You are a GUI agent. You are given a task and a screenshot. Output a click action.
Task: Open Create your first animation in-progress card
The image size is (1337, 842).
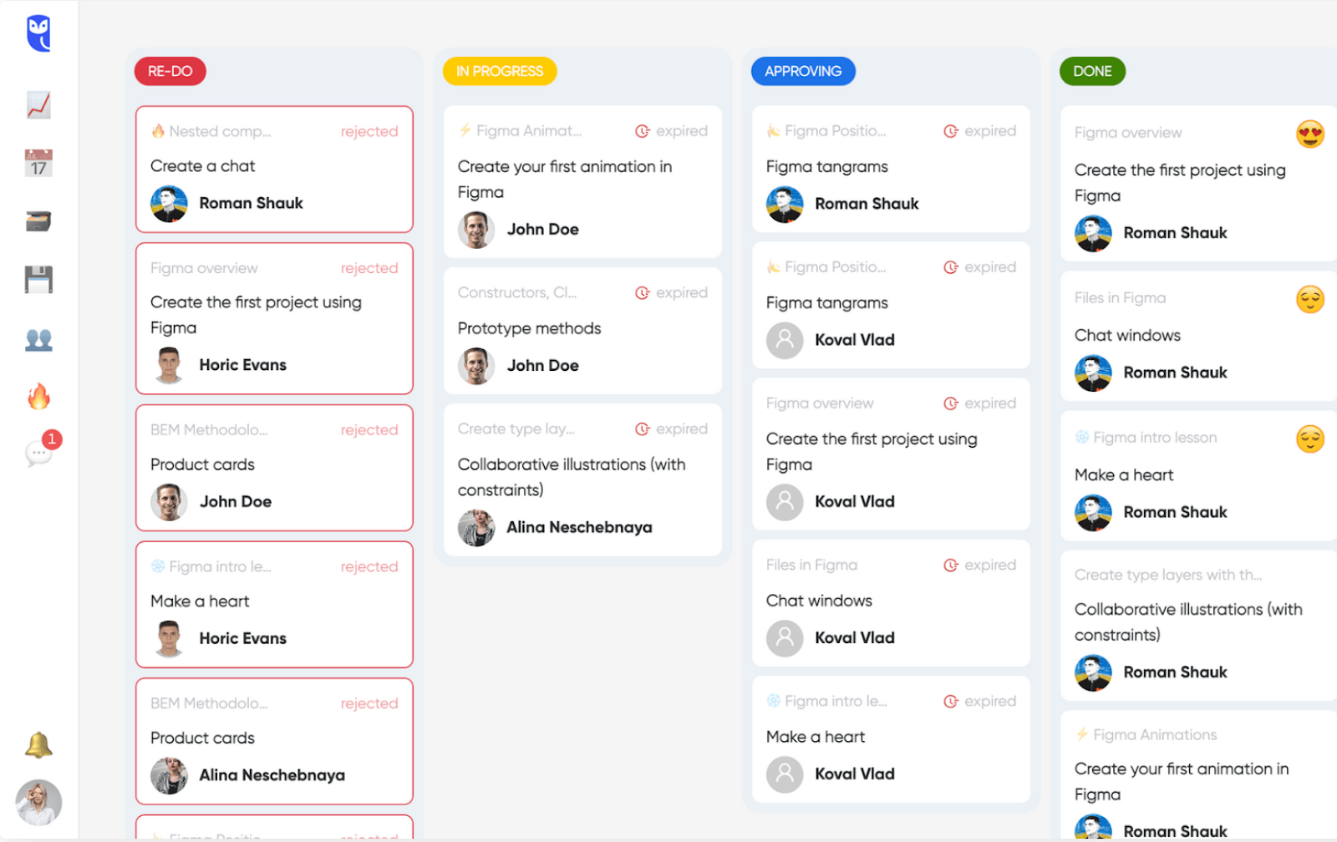(582, 181)
